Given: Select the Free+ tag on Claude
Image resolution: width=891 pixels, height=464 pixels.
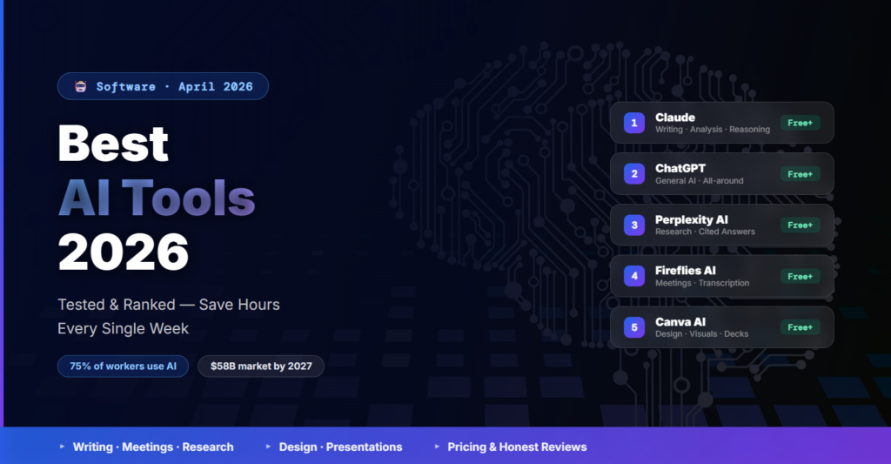Looking at the screenshot, I should click(800, 123).
